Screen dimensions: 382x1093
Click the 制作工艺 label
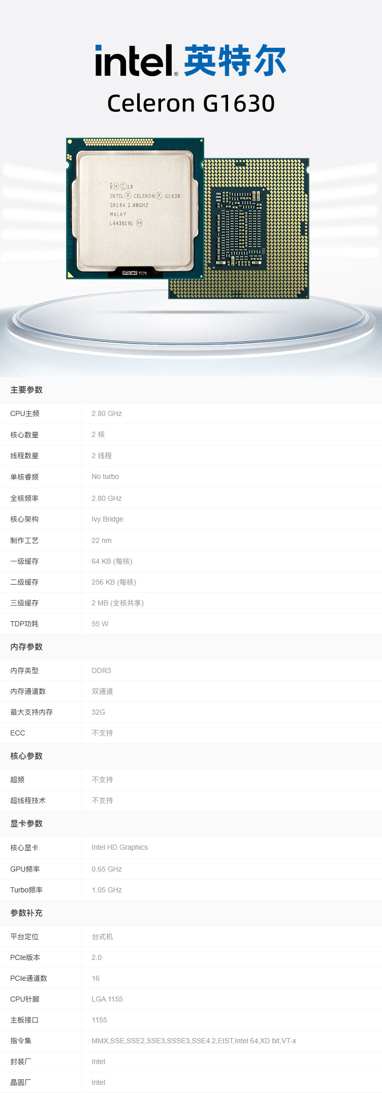(x=24, y=540)
